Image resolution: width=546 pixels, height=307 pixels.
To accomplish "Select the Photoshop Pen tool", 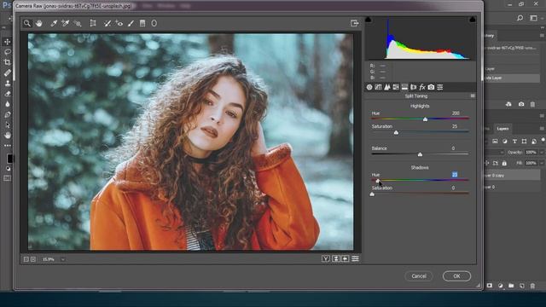I will click(x=8, y=114).
